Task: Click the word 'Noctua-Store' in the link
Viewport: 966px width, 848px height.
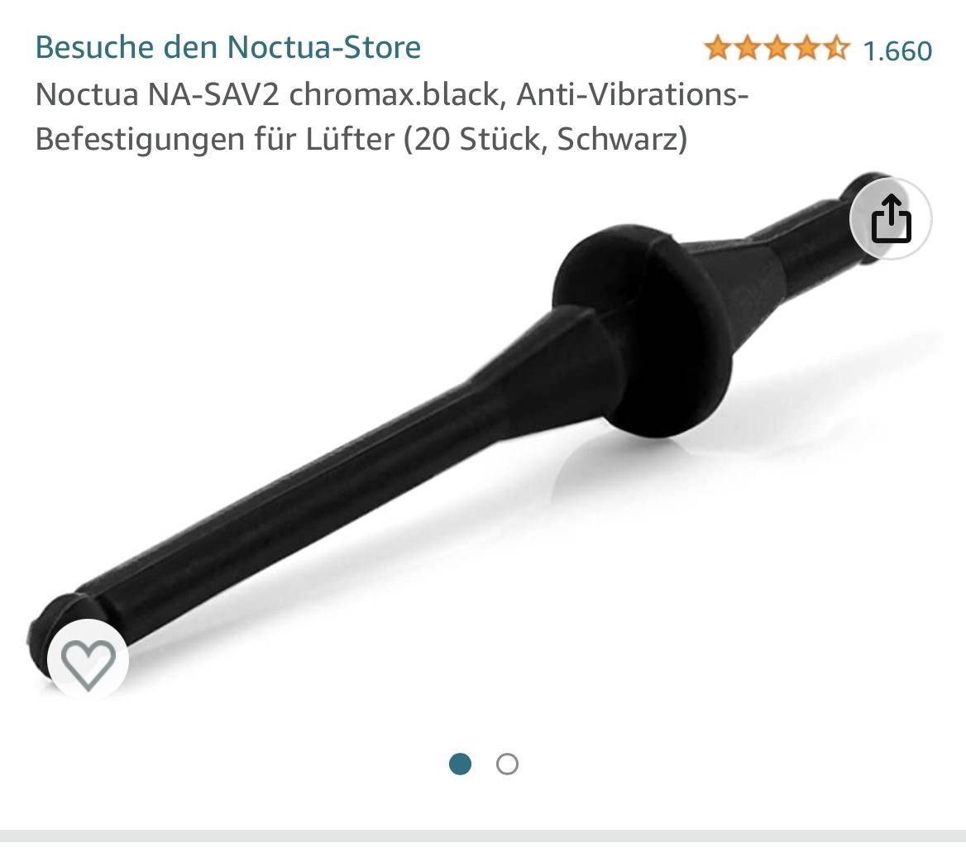Action: 324,47
